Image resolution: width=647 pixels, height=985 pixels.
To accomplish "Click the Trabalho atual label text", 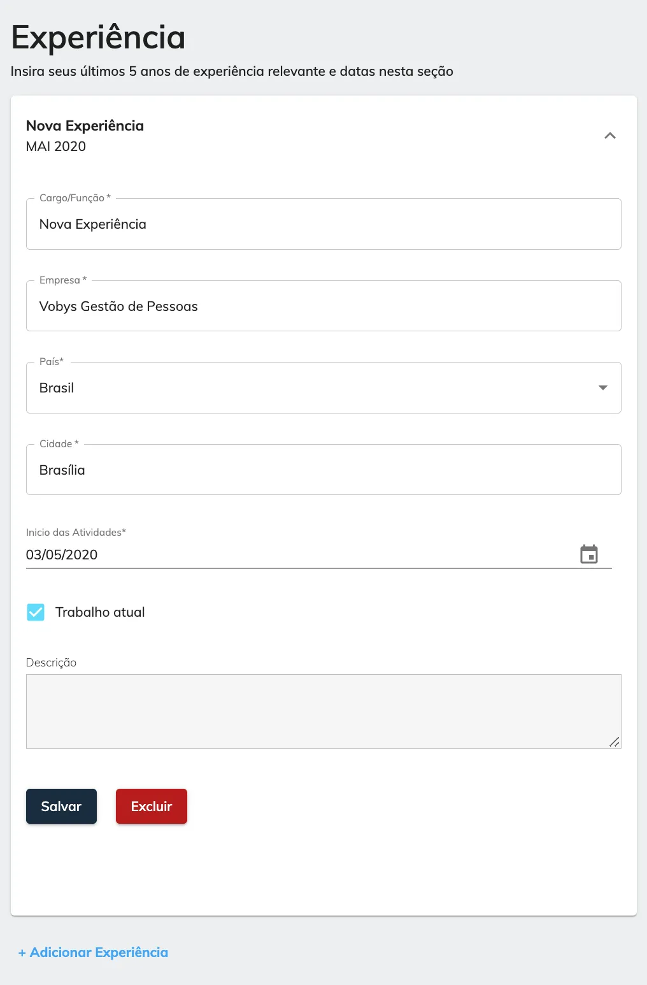I will pyautogui.click(x=100, y=612).
